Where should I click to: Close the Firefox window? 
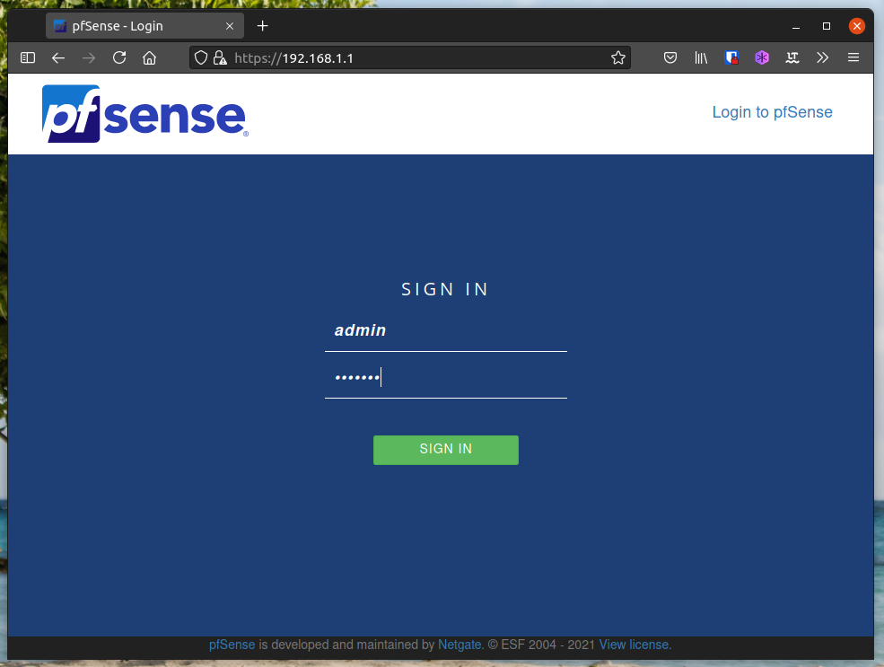[x=856, y=26]
